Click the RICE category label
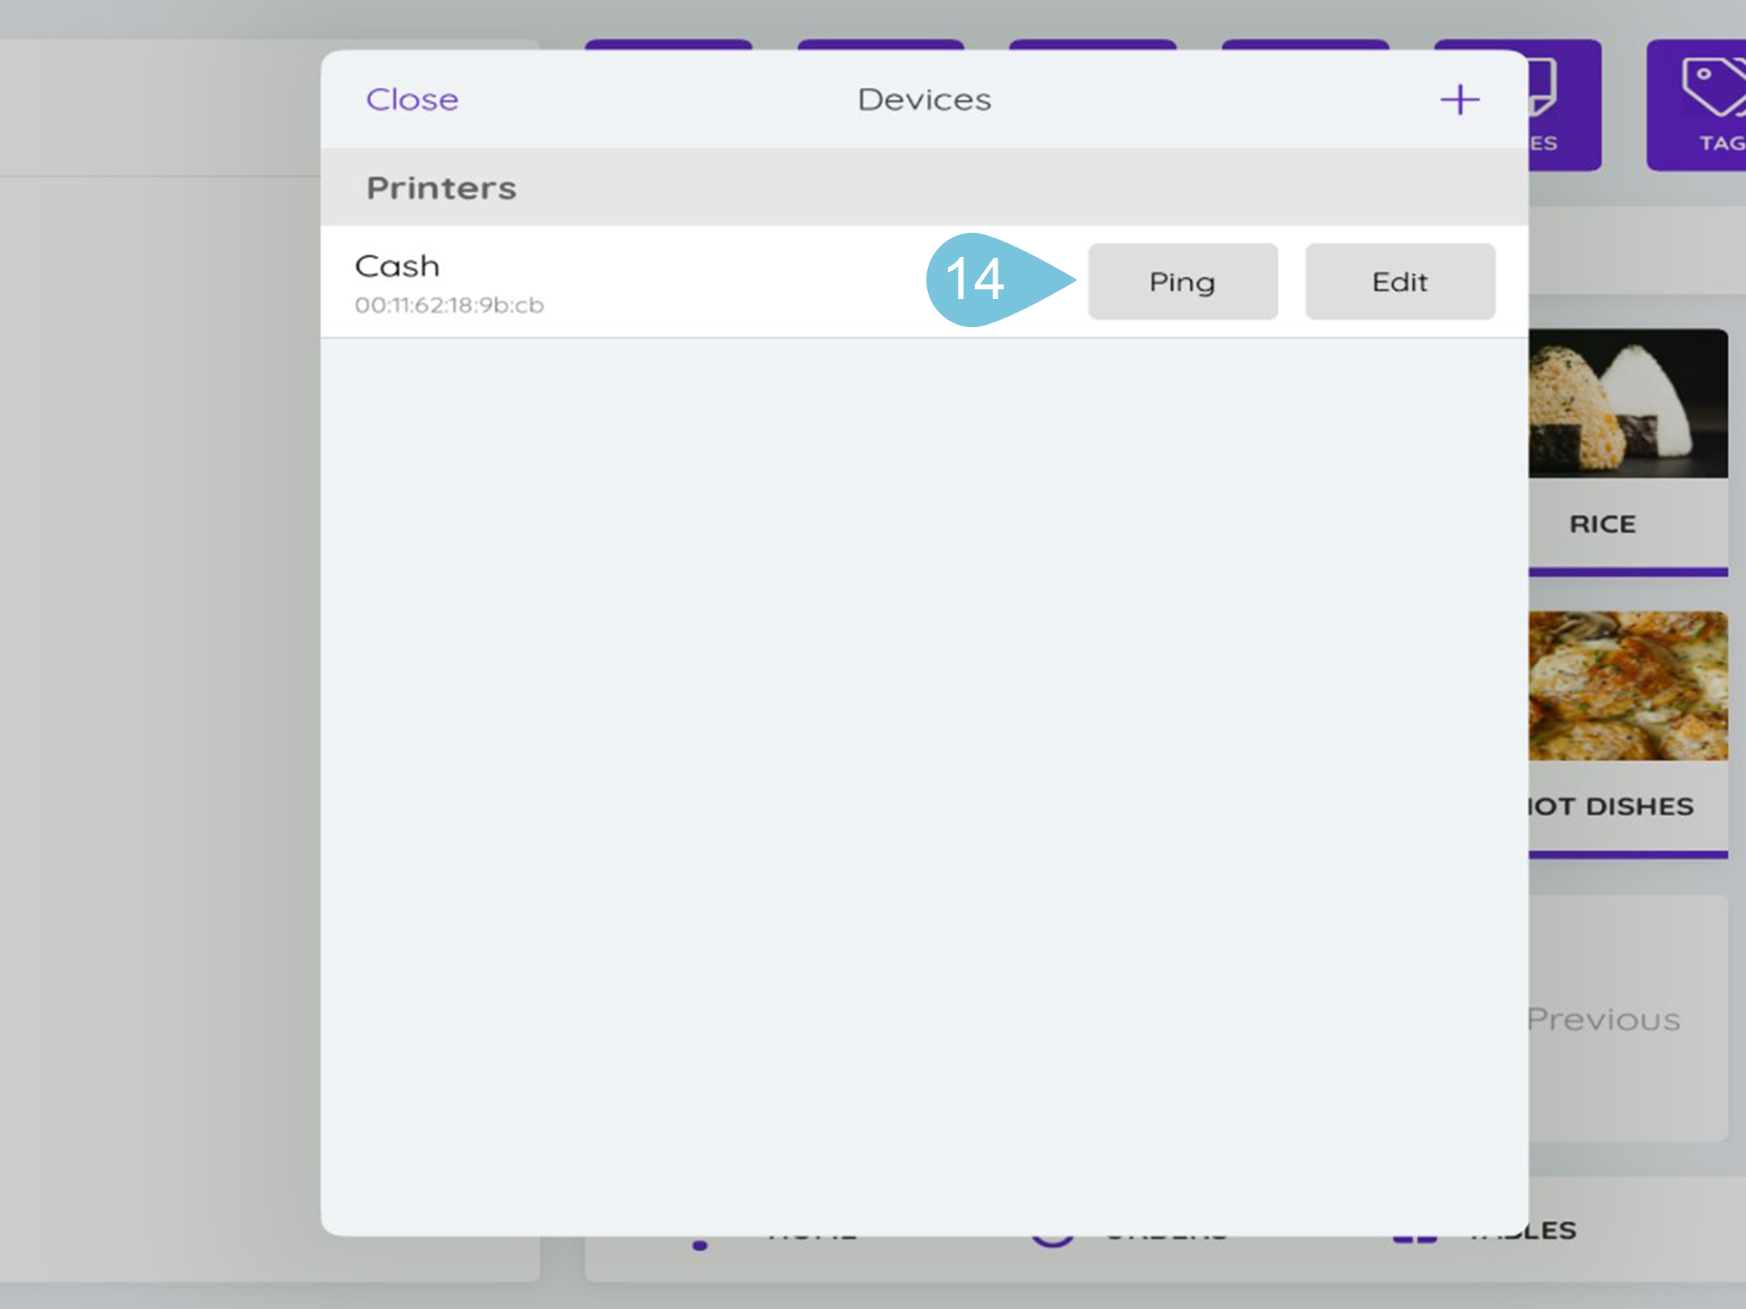The height and width of the screenshot is (1309, 1746). 1602,524
